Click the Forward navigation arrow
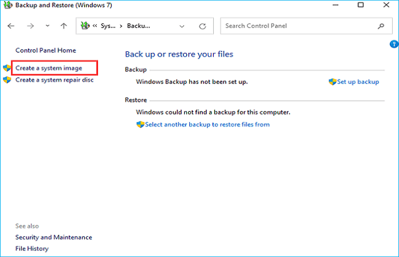This screenshot has height=257, width=399. pos(31,26)
